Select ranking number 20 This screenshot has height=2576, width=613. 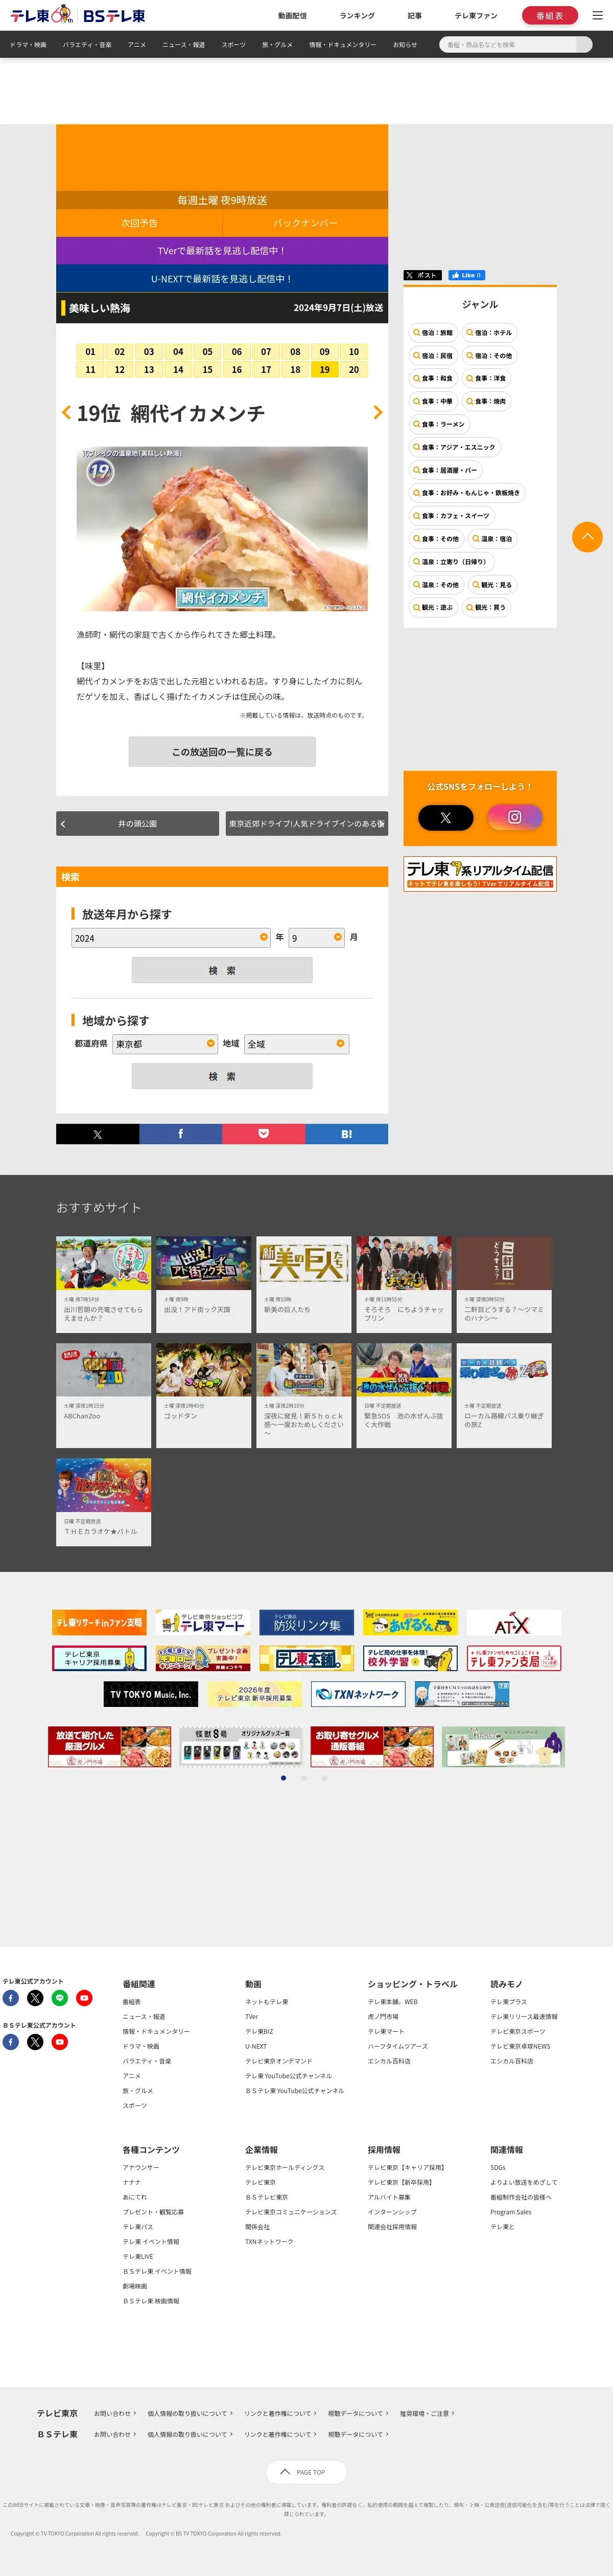[x=353, y=370]
